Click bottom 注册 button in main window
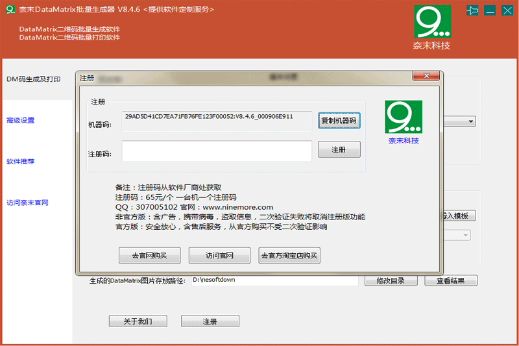 (210, 321)
